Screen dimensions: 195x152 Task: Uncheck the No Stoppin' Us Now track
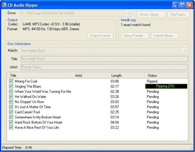[x=11, y=102]
